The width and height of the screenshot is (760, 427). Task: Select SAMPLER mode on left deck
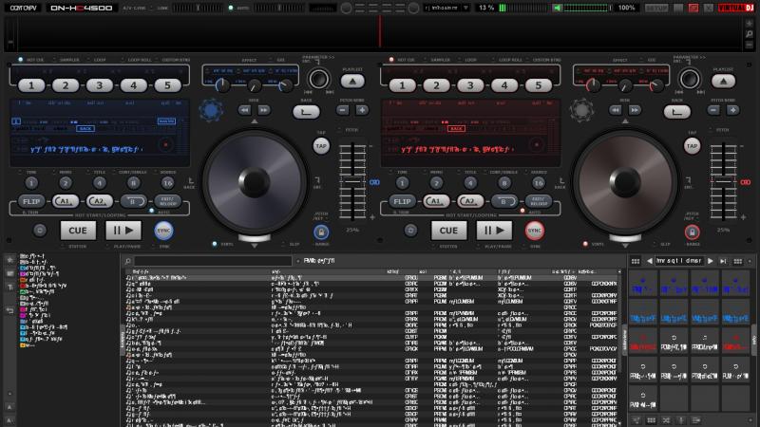(66, 60)
